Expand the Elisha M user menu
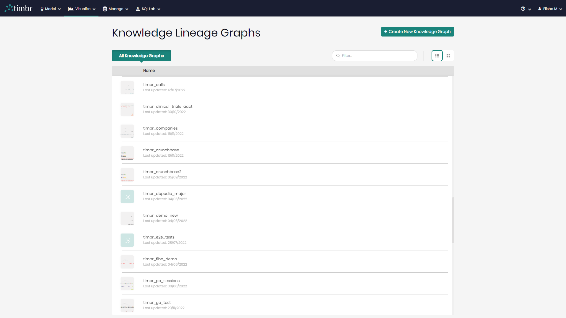The height and width of the screenshot is (318, 566). (x=550, y=9)
